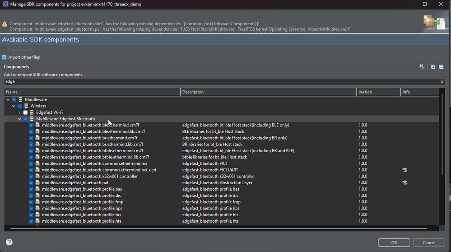Click component icon of ble.ethermind.cm7f
The height and width of the screenshot is (252, 451).
click(x=37, y=125)
